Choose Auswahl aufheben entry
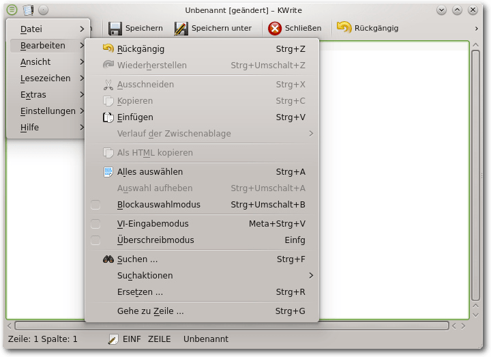The width and height of the screenshot is (491, 357). 202,188
